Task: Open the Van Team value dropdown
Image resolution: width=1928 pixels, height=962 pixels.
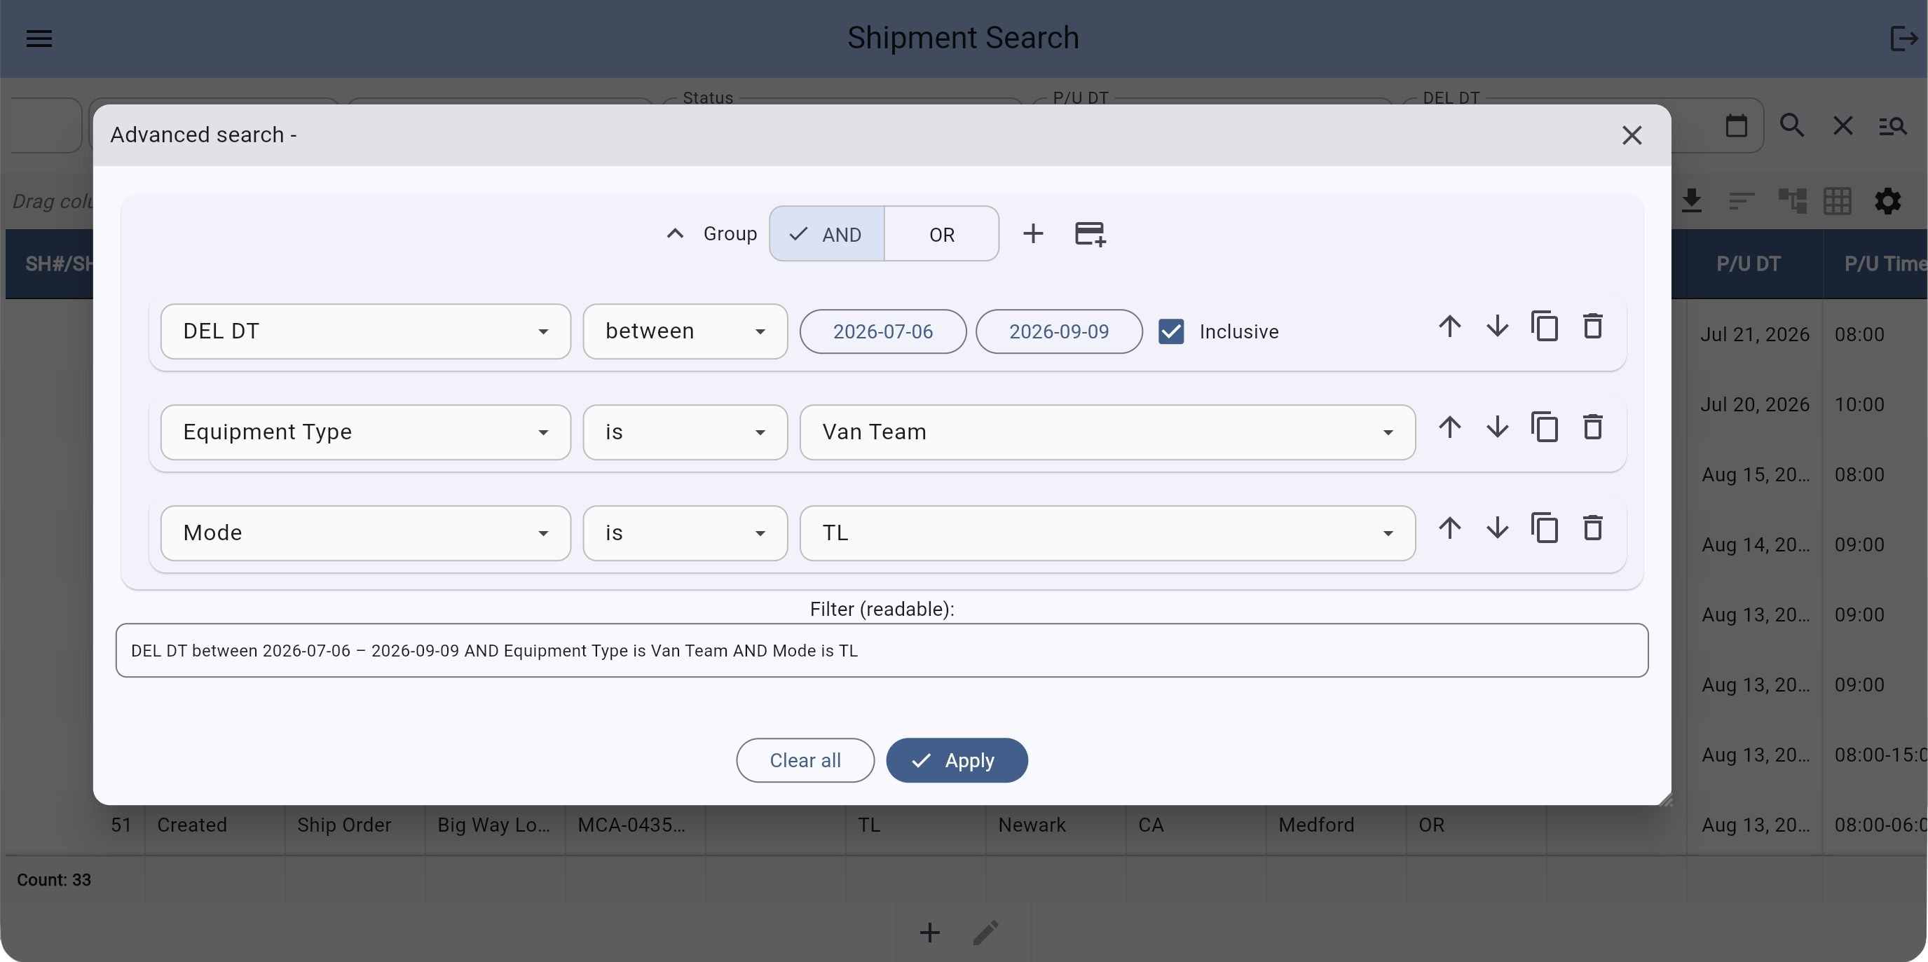Action: [1107, 432]
